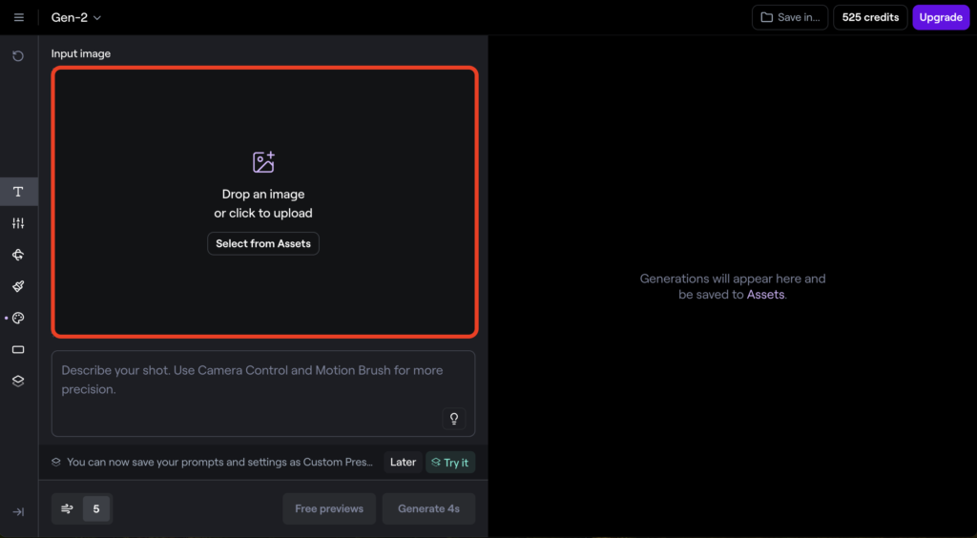This screenshot has height=538, width=977.
Task: Open the Style palette icon
Action: 18,318
